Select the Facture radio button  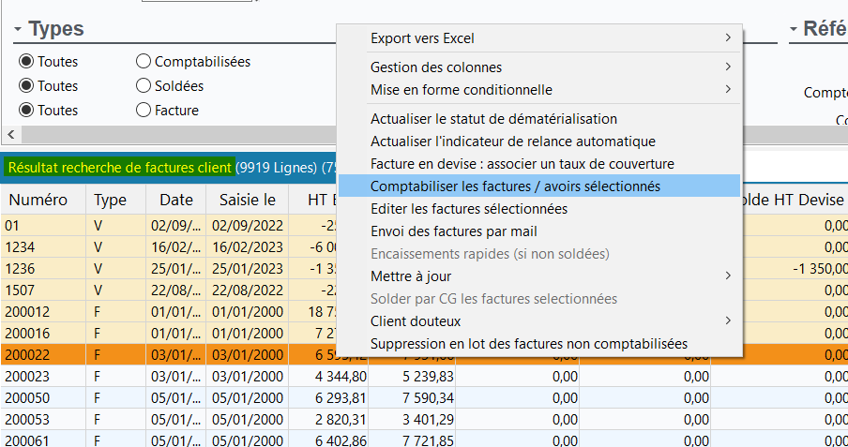click(x=144, y=110)
